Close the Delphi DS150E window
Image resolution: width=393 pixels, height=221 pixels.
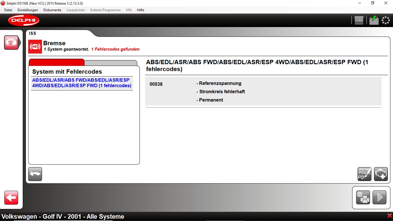[386, 3]
